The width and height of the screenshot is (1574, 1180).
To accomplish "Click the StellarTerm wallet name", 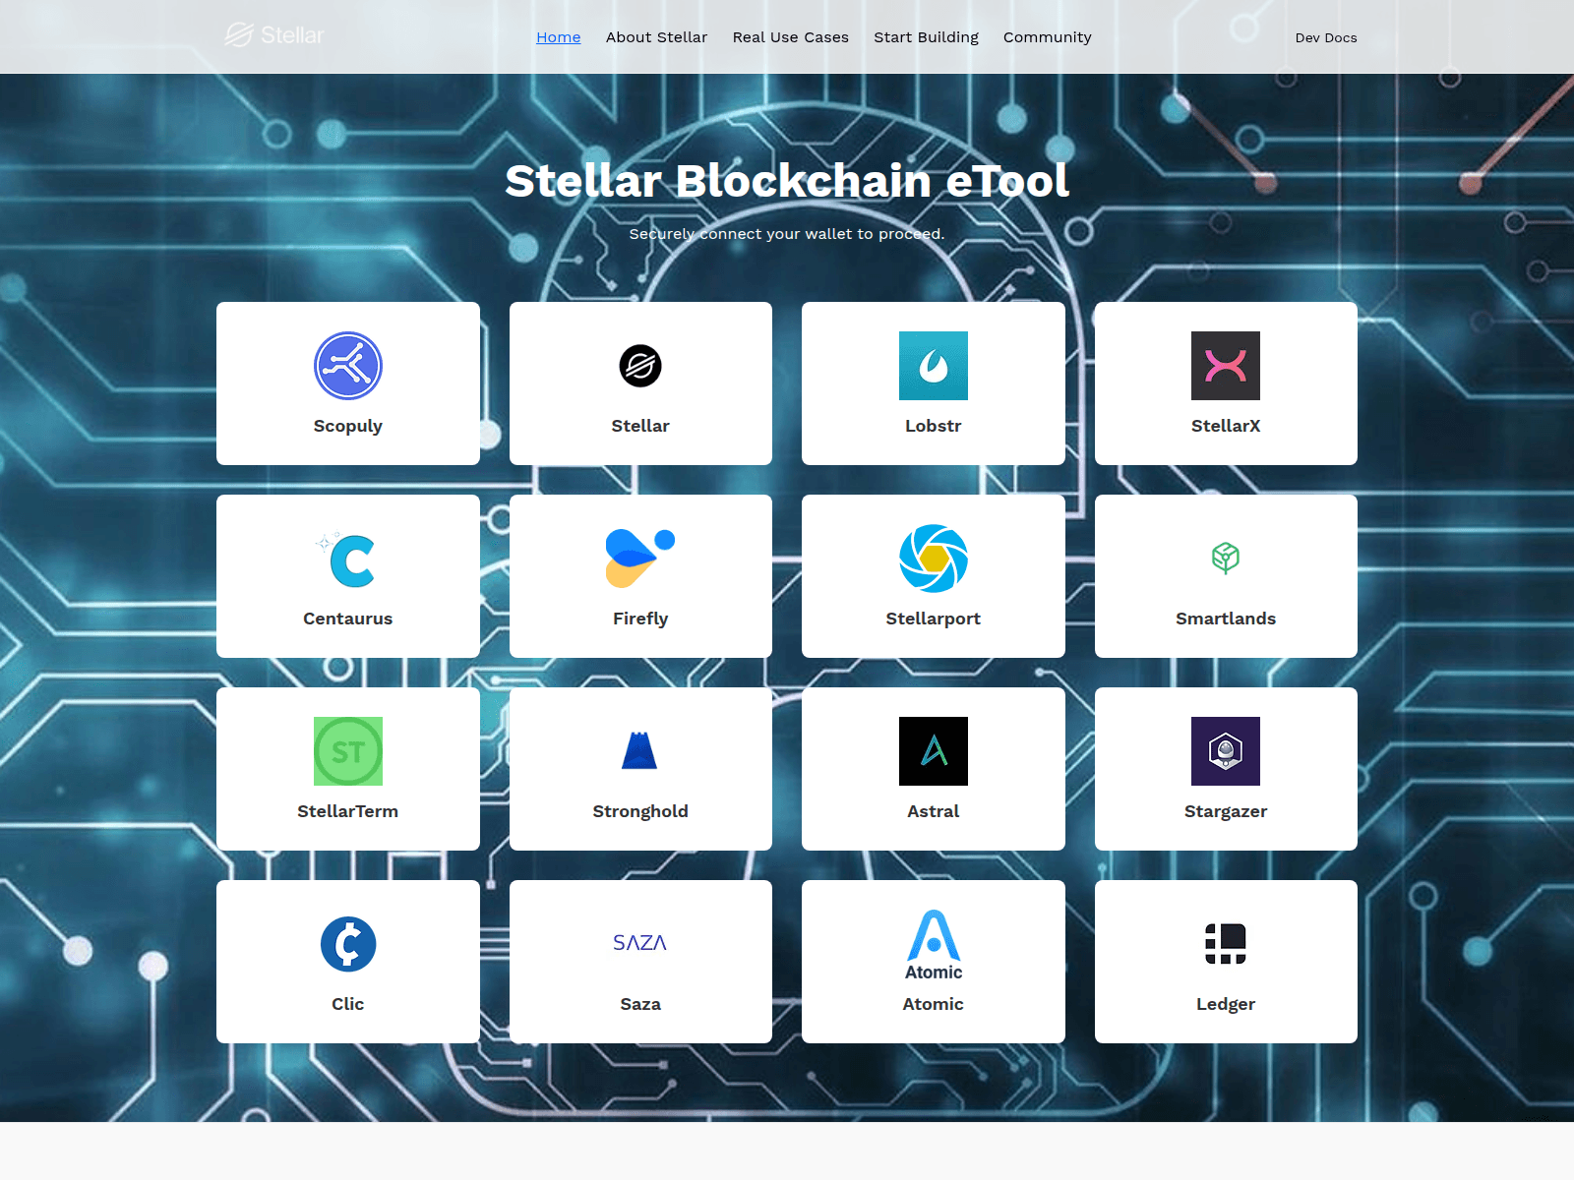I will click(348, 811).
